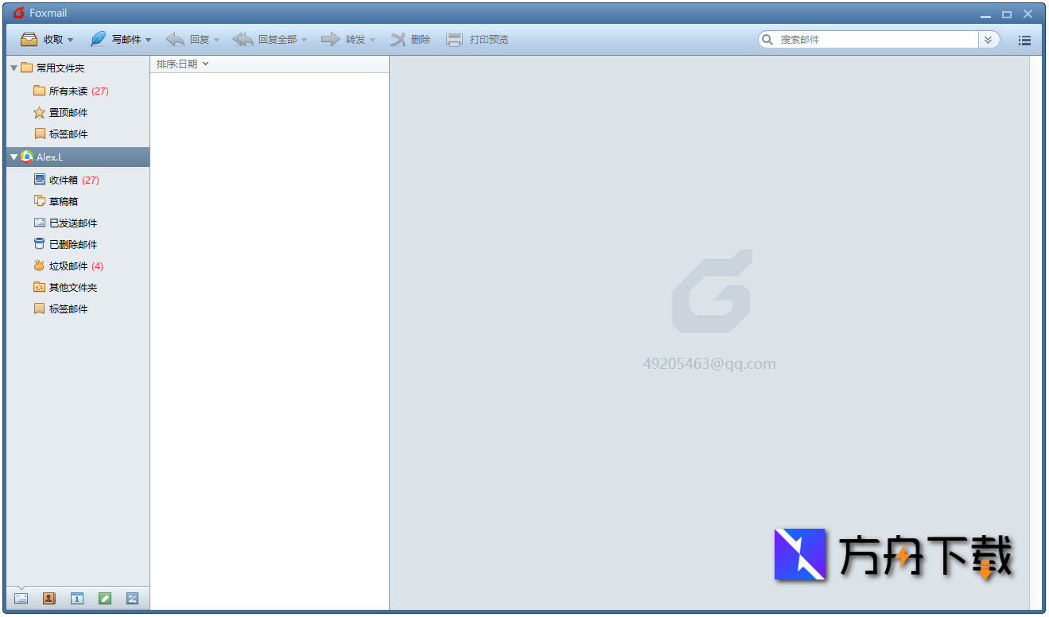Screen dimensions: 1049x617
Task: Select the RSS feeds icon at bottom left
Action: click(132, 598)
